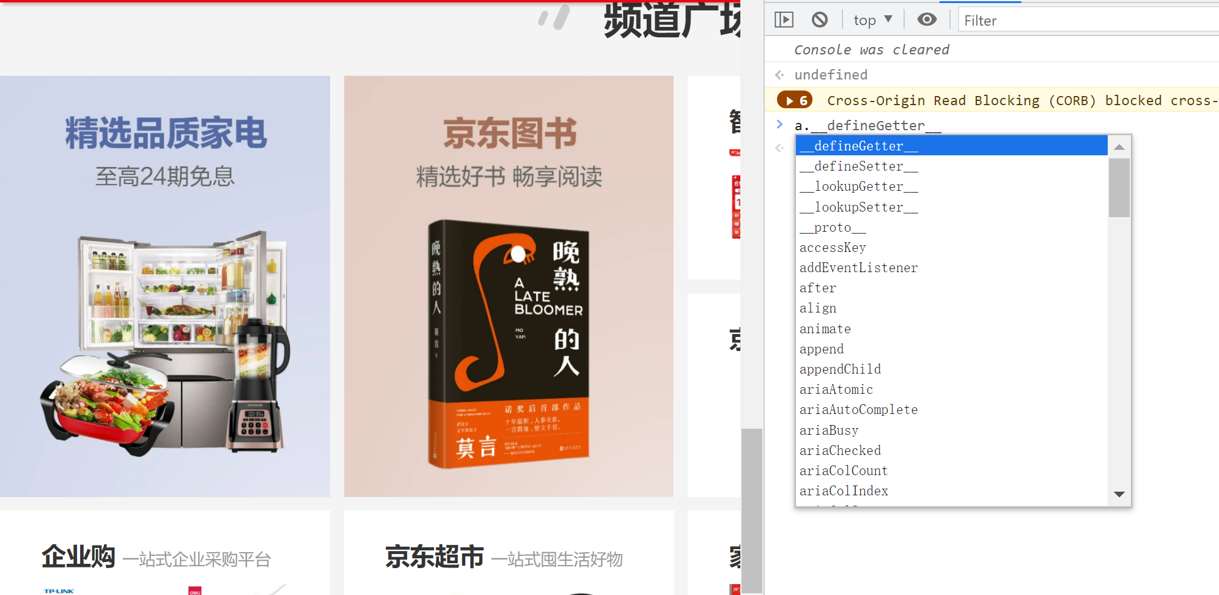Click autocomplete list scroll down arrow
The height and width of the screenshot is (595, 1219).
click(x=1119, y=494)
